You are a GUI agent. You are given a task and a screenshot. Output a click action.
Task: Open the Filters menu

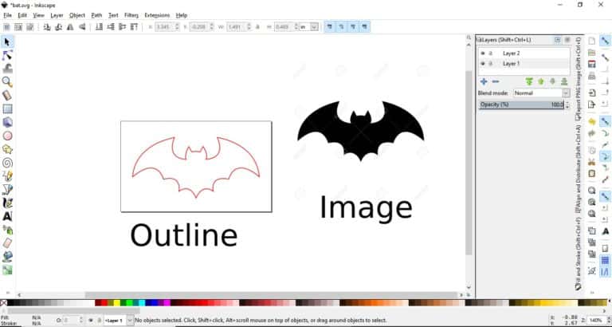(x=131, y=15)
